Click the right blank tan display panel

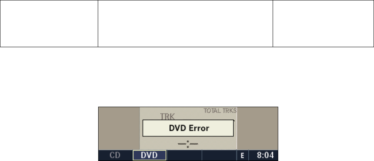point(258,128)
